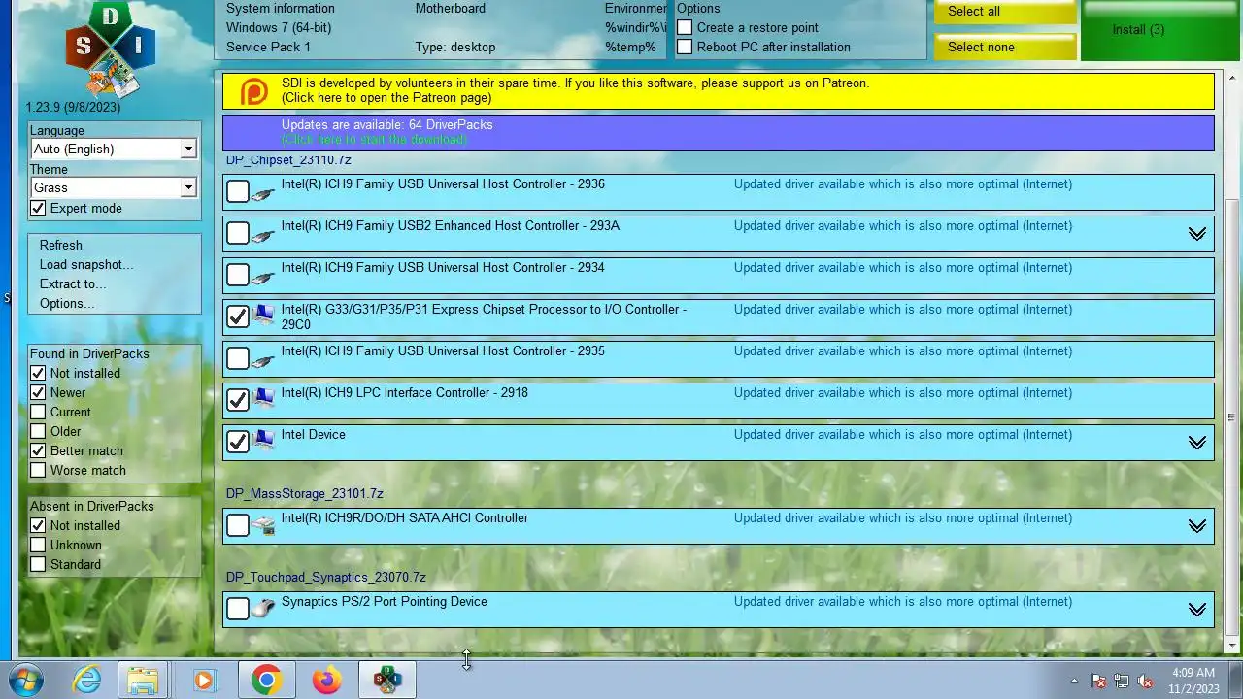Uncheck Not installed under Found in DriverPacks
The image size is (1243, 699).
tap(38, 373)
